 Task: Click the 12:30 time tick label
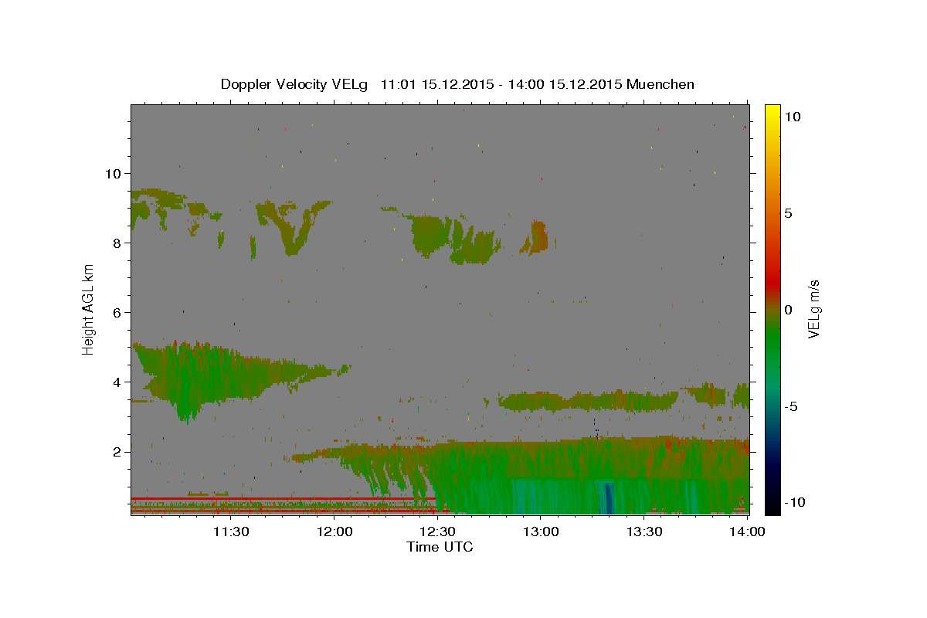[437, 531]
